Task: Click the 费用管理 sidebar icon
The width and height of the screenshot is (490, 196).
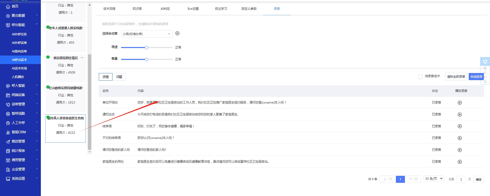Action: click(x=8, y=160)
